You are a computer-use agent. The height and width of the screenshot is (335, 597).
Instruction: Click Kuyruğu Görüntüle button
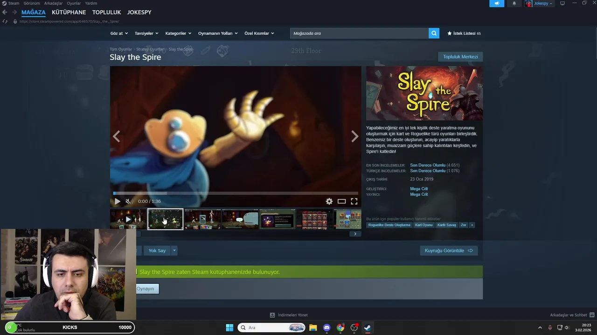[x=449, y=250]
